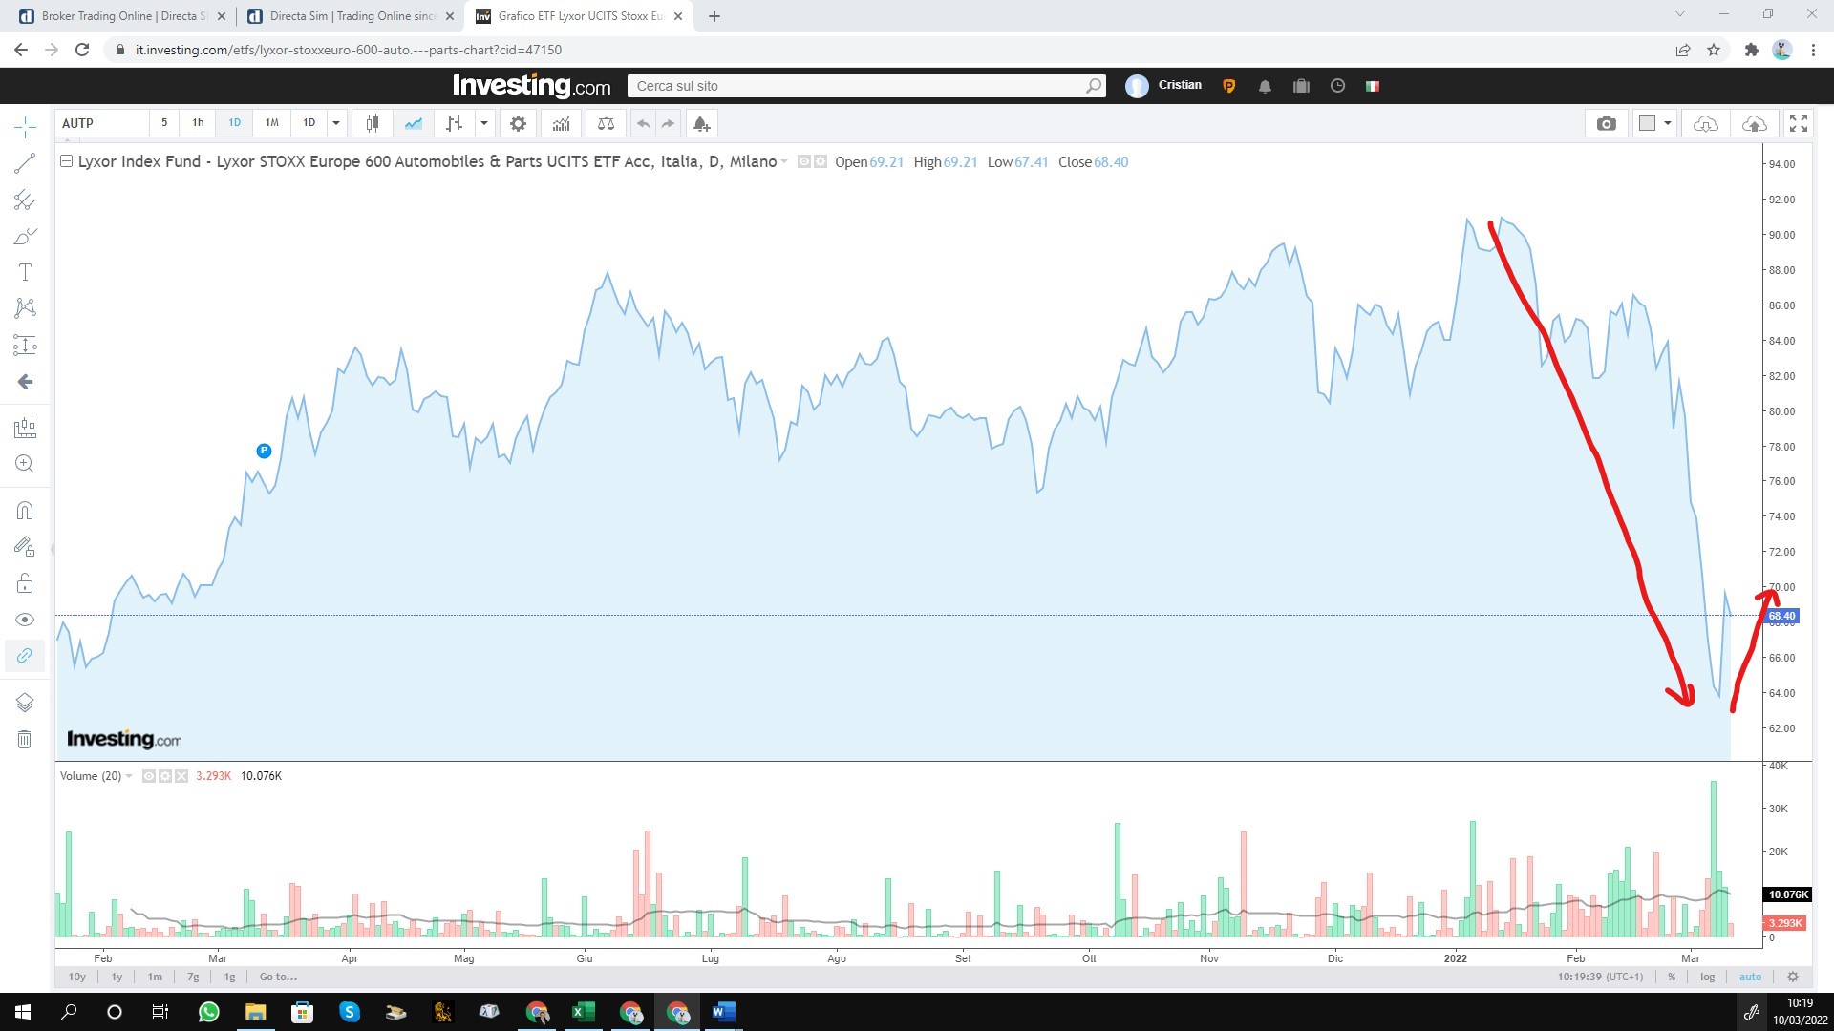Open Excel from the taskbar

coord(583,1012)
